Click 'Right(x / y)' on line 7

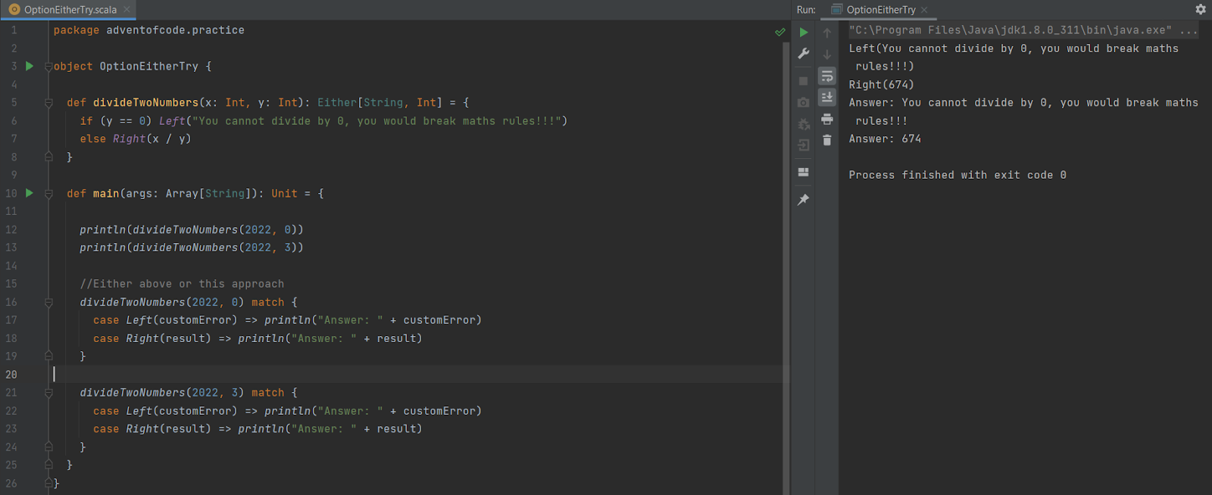coord(152,139)
